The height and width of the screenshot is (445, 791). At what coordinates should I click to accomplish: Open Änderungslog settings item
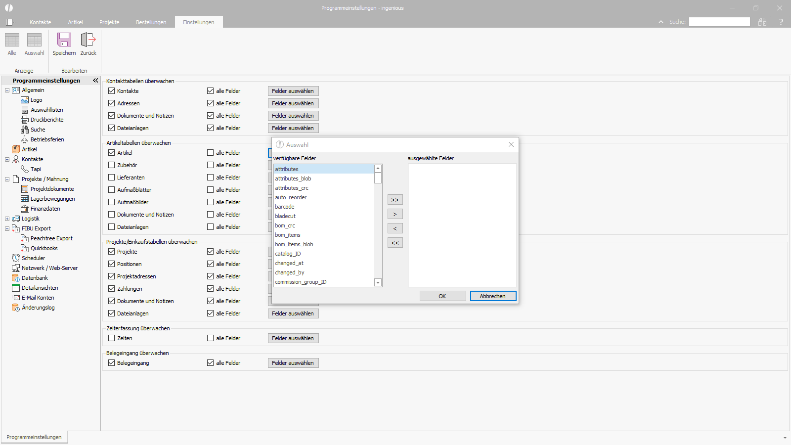tap(38, 308)
